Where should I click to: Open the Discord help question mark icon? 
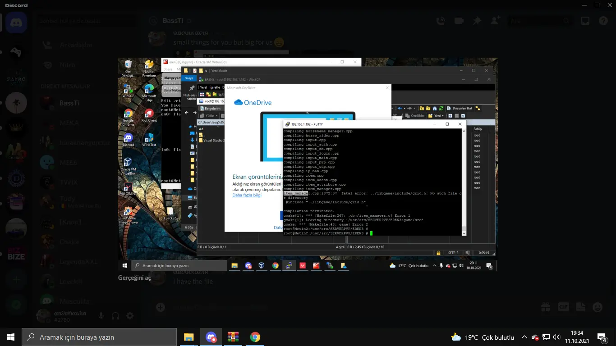tap(603, 21)
